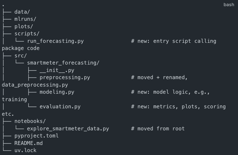
Task: Click modeling.py file name
Action: 57,92
